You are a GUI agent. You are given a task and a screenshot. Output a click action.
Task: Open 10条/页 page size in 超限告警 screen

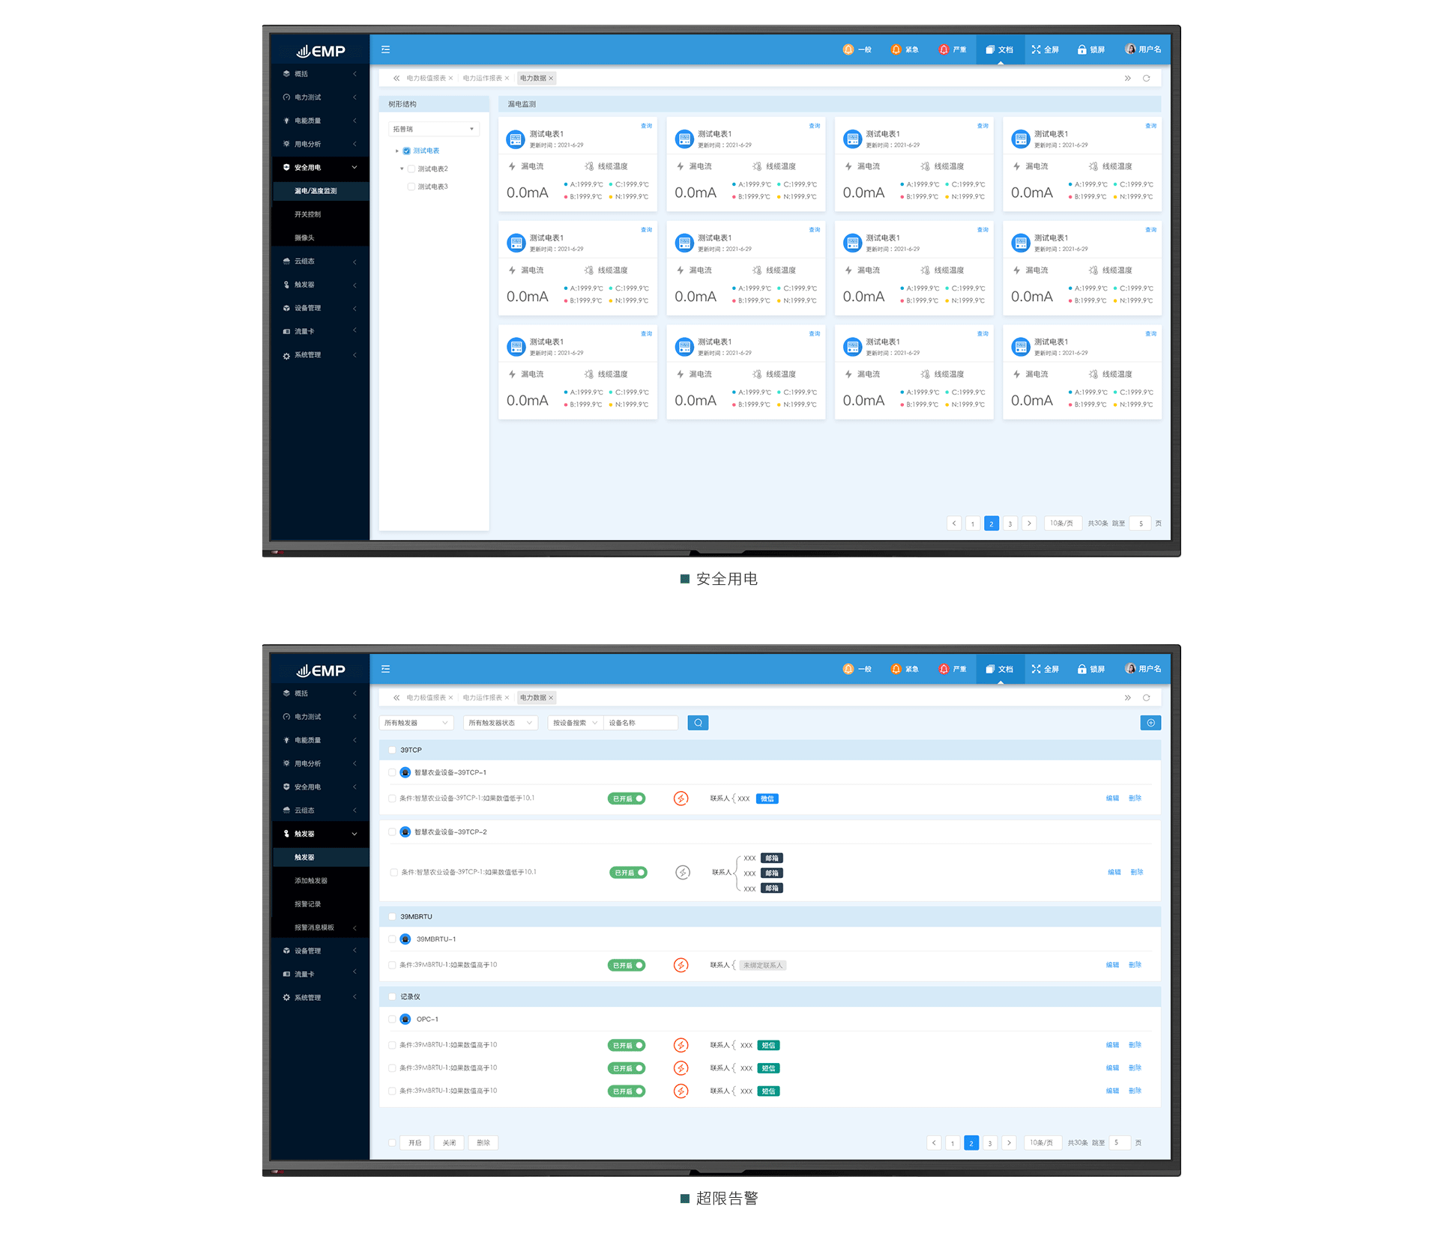tap(1042, 1142)
